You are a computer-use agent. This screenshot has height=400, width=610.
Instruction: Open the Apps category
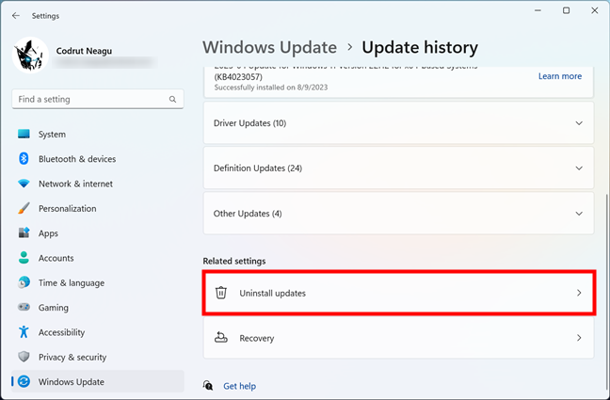click(x=48, y=233)
